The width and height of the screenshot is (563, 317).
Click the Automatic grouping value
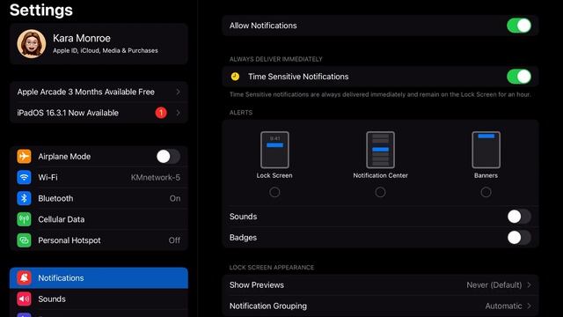pyautogui.click(x=503, y=306)
